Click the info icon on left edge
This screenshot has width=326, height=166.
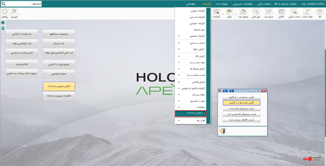pos(3,23)
